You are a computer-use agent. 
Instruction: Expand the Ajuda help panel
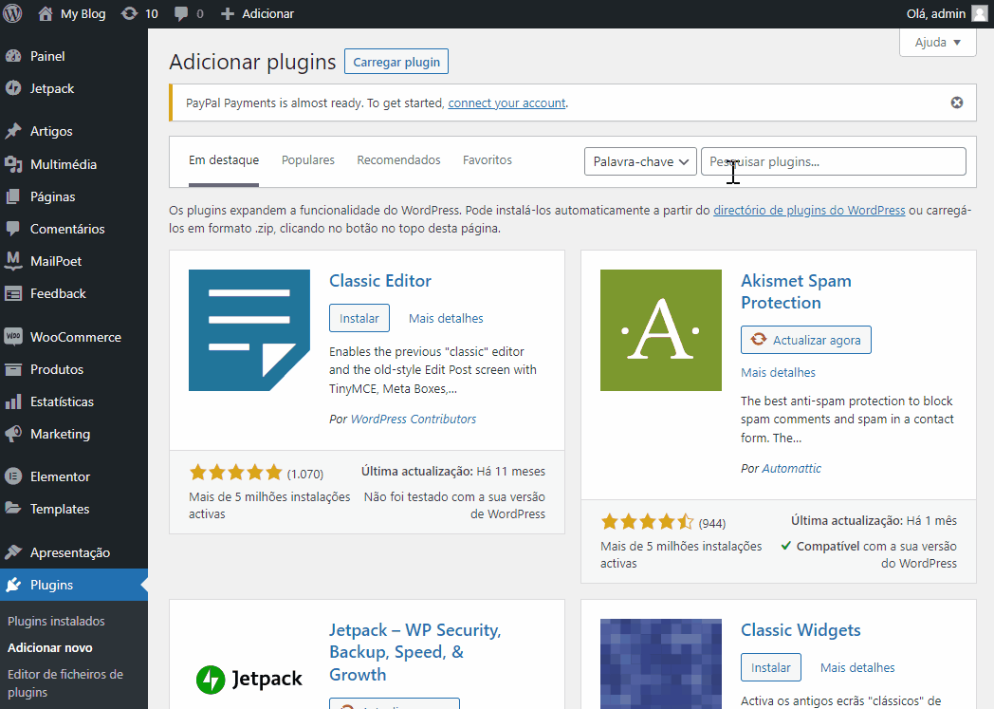(938, 43)
